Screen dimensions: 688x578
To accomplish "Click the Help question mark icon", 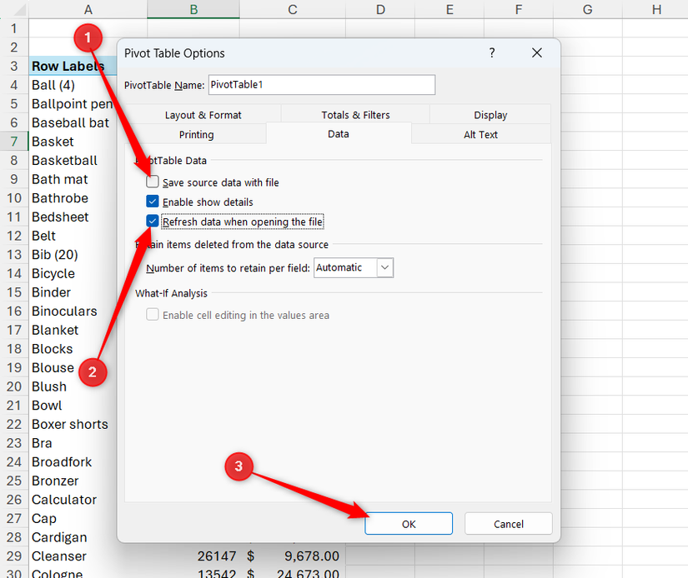I will click(491, 52).
